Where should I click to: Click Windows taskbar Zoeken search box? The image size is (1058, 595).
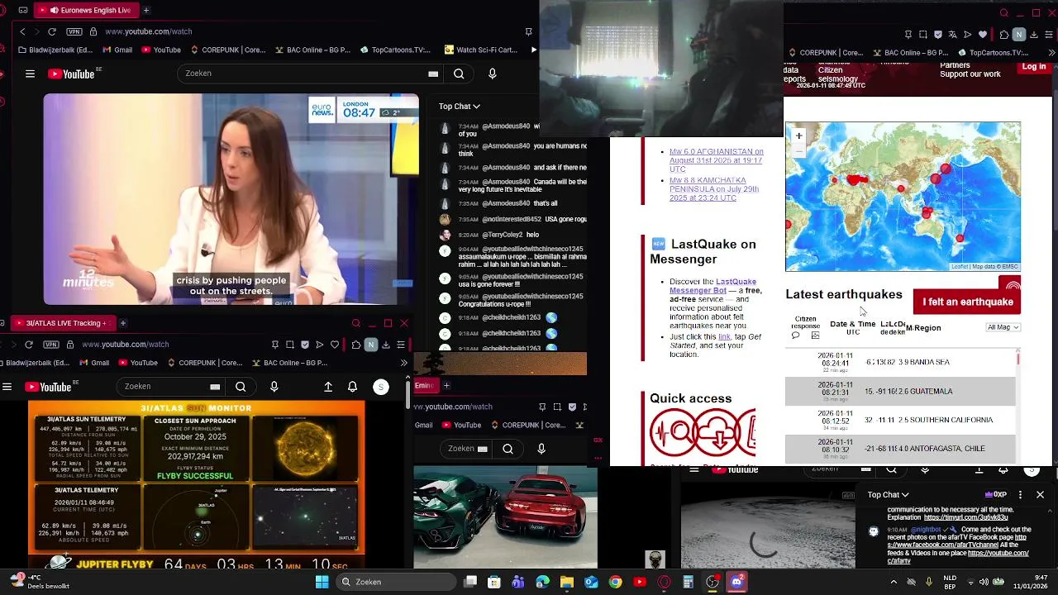[x=397, y=582]
